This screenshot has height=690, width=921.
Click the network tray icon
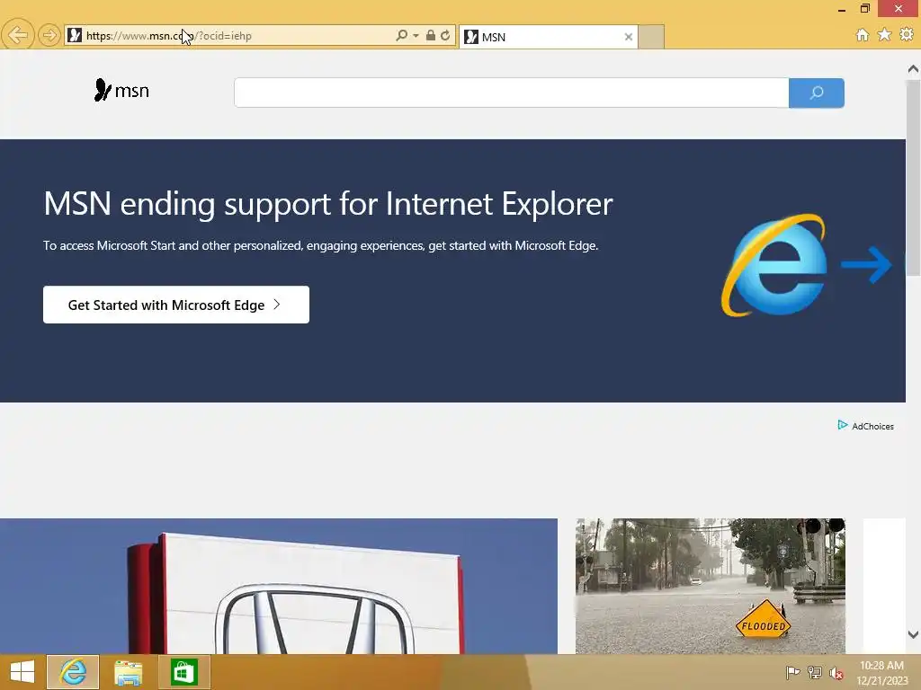pos(815,672)
